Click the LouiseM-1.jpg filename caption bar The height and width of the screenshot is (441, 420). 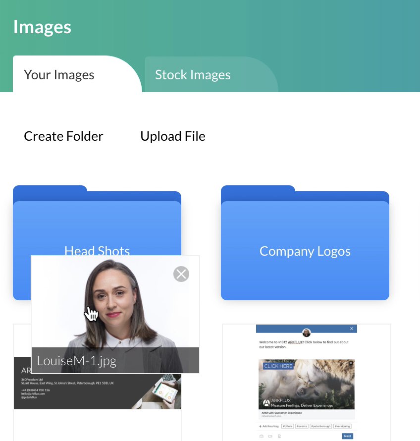[x=115, y=360]
